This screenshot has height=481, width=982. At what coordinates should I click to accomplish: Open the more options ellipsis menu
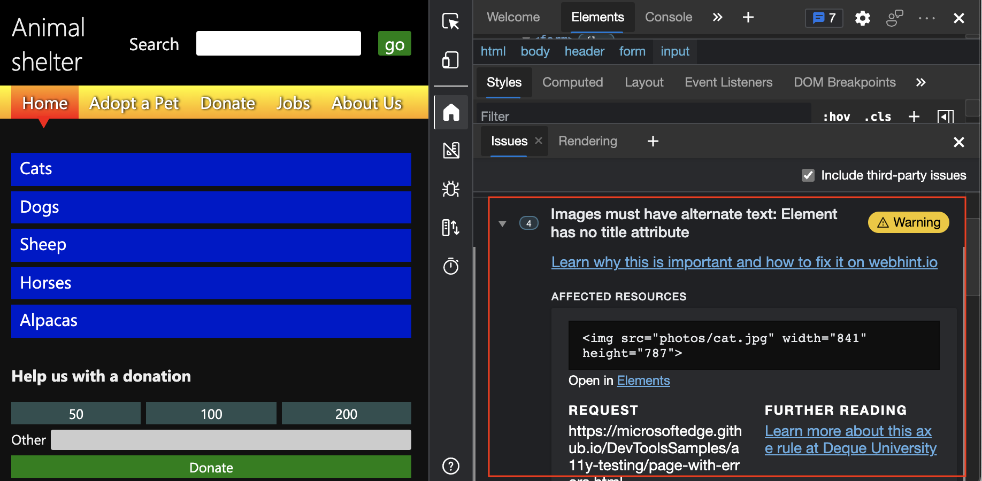(926, 18)
